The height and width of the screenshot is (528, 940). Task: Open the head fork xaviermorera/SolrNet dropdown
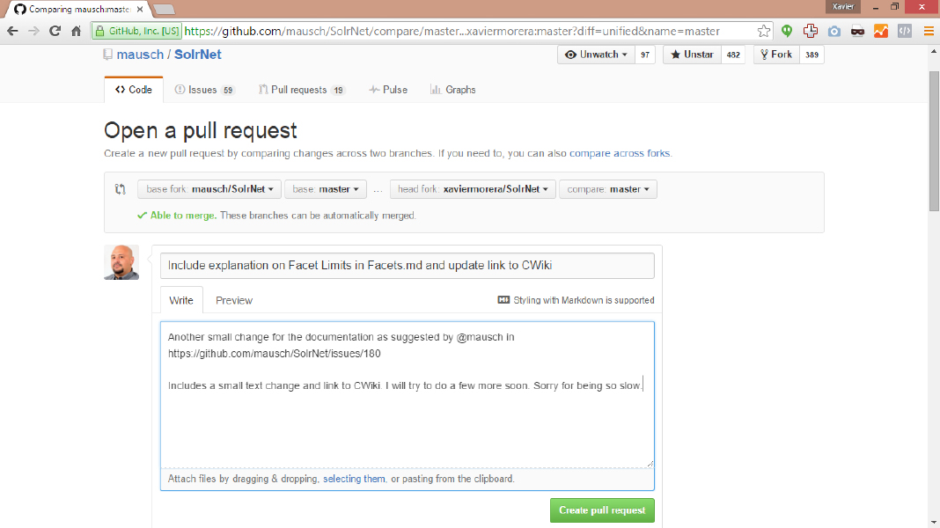point(473,189)
